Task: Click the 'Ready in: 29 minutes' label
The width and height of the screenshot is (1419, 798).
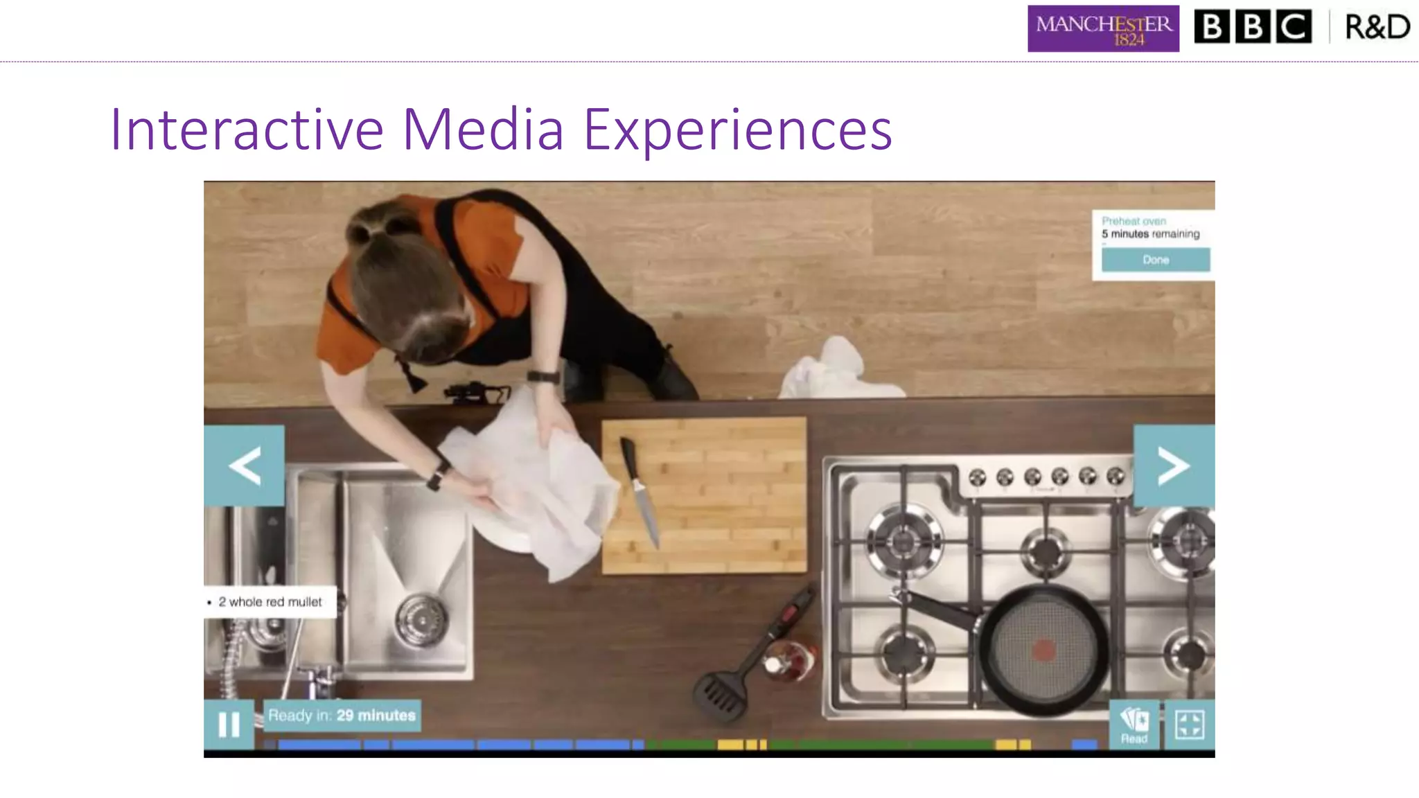Action: tap(342, 716)
